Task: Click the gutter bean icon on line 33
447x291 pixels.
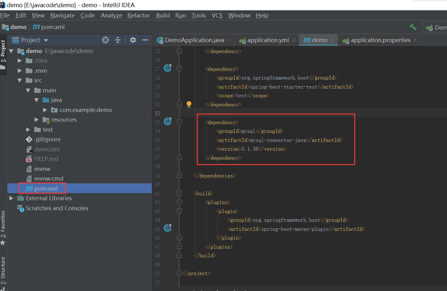Action: 168,121
